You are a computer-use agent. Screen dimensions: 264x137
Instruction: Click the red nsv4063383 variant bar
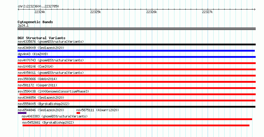137,119
